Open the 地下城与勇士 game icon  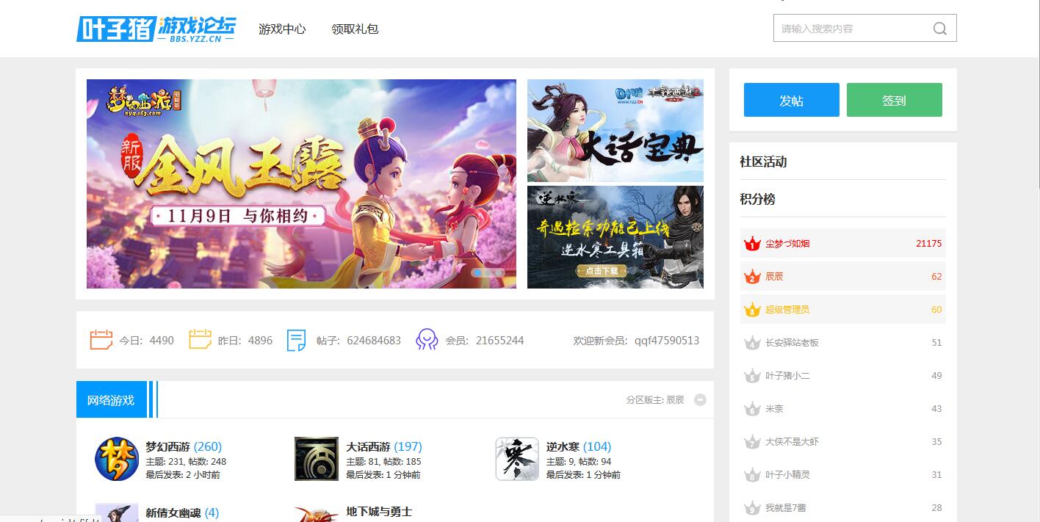coord(317,512)
